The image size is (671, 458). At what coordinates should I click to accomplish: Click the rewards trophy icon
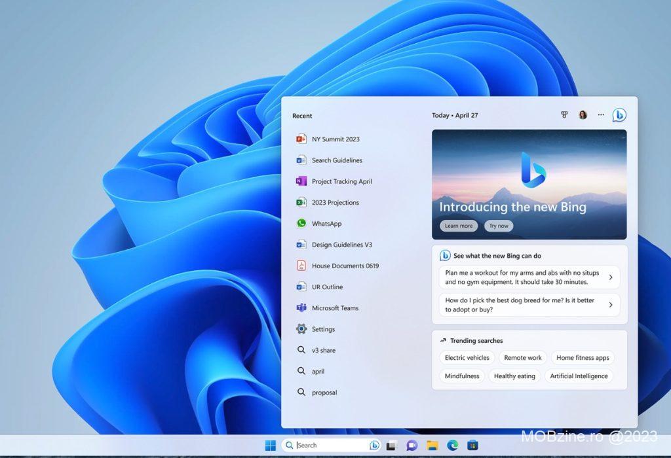pos(564,115)
